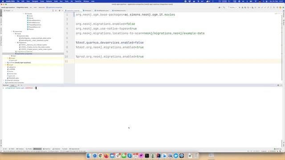Screen dimensions: 285x160
Task: Click the Run button in toolbar
Action: [x=240, y=8]
